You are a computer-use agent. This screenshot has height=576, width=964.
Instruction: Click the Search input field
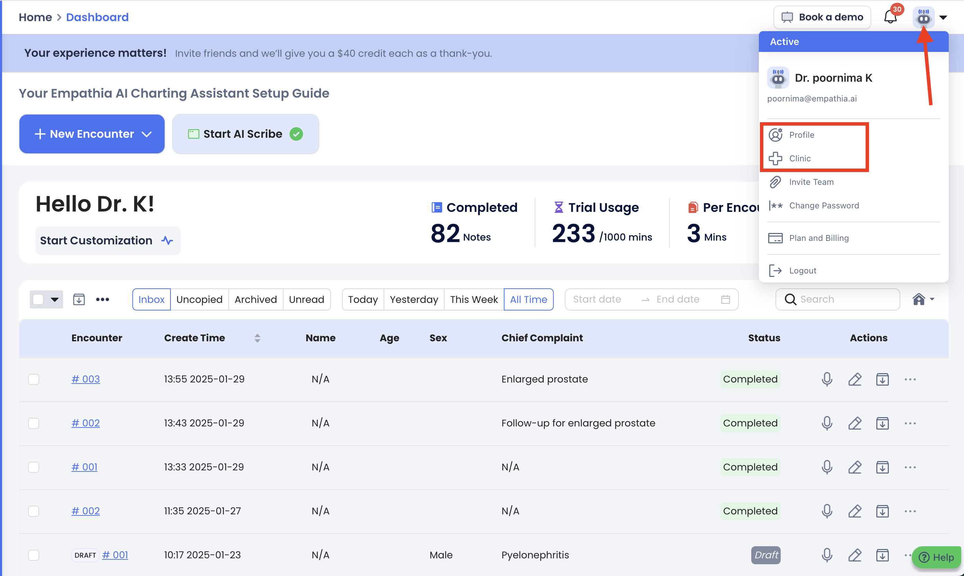843,299
